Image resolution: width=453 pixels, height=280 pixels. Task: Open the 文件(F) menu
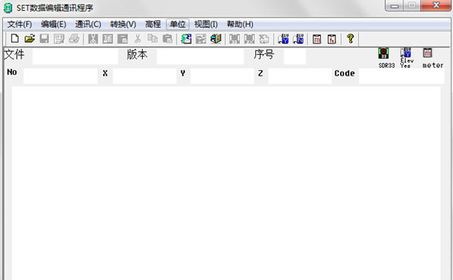point(19,24)
